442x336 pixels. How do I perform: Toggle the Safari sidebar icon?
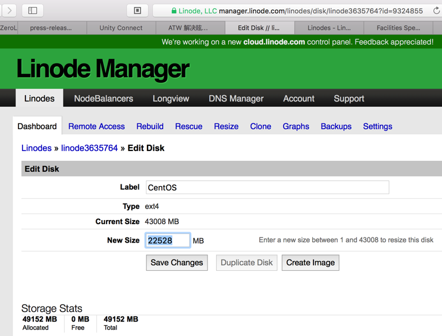point(32,11)
